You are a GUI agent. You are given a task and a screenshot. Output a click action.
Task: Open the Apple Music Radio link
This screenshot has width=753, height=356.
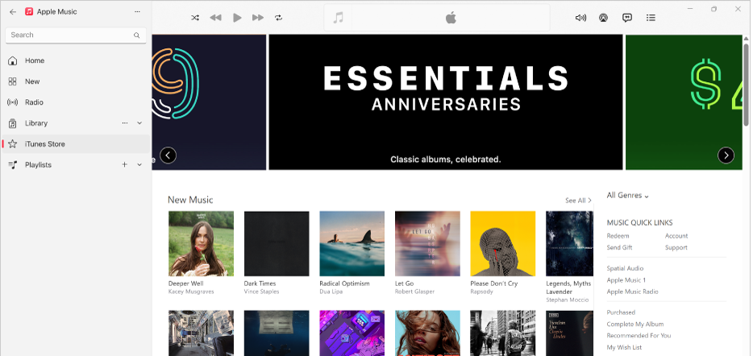pyautogui.click(x=632, y=292)
